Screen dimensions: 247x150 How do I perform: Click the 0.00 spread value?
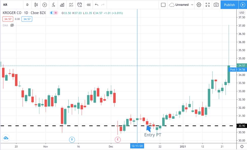pyautogui.click(x=17, y=19)
